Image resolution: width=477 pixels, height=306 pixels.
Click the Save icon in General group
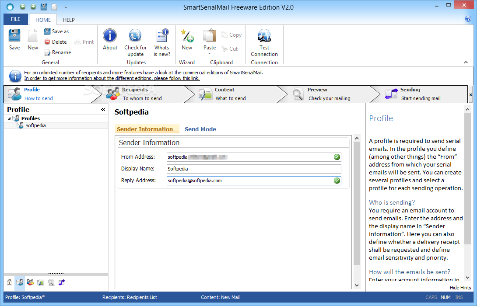(14, 39)
